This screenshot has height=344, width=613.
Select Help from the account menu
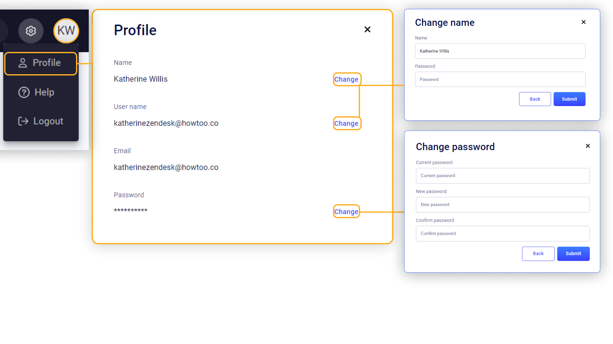pyautogui.click(x=44, y=92)
